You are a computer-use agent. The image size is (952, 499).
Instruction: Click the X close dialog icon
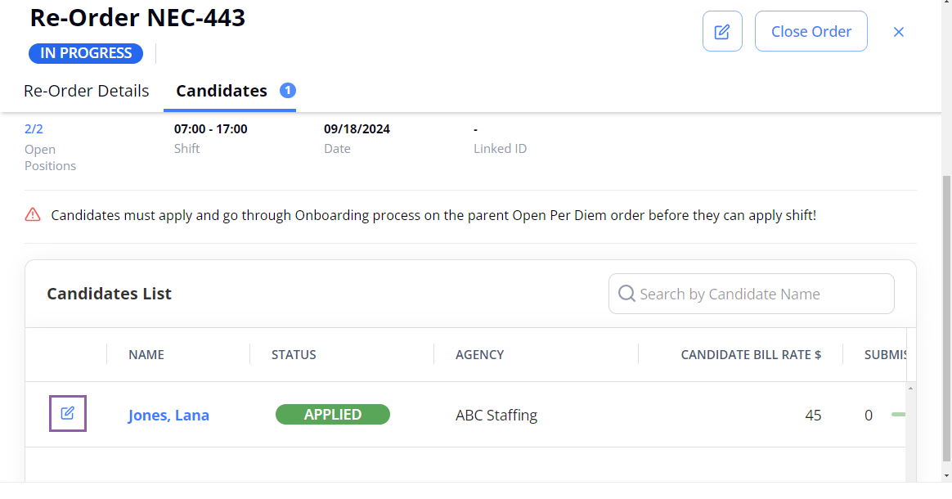899,32
